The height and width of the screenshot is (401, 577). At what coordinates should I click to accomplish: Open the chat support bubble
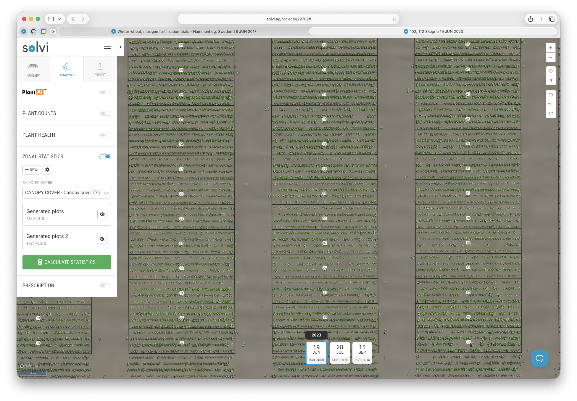click(x=539, y=358)
